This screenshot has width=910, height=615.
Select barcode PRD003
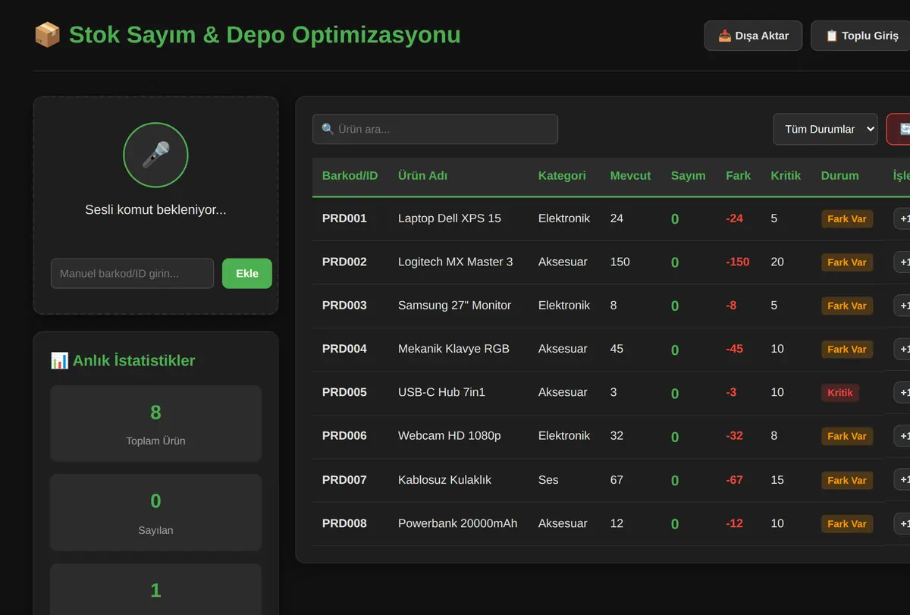pos(344,306)
